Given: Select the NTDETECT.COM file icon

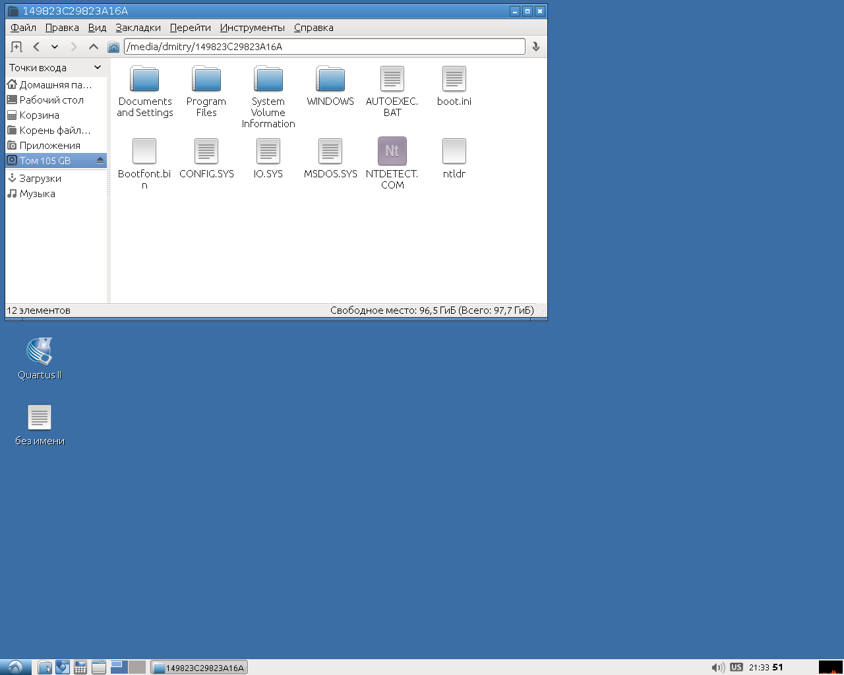Looking at the screenshot, I should [392, 152].
